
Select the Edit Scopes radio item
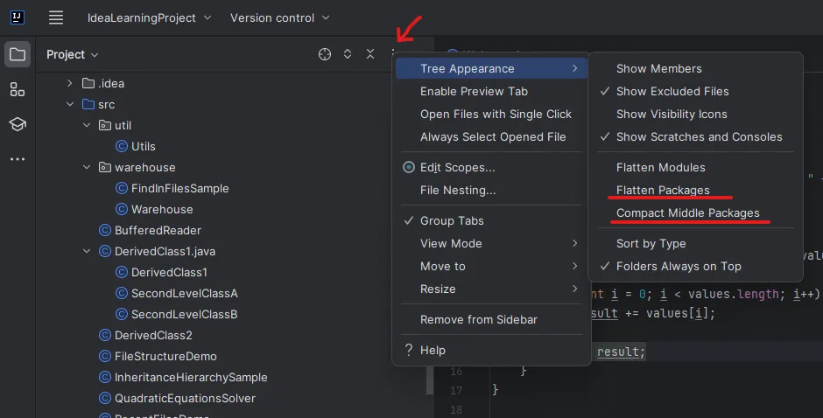[x=457, y=167]
